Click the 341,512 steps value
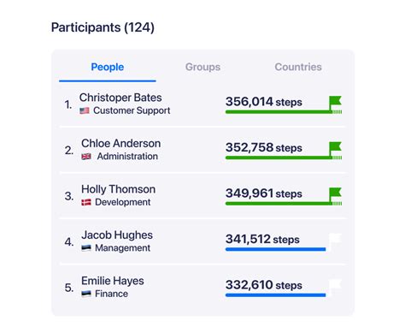Screen dimensions: 405x333 point(262,240)
